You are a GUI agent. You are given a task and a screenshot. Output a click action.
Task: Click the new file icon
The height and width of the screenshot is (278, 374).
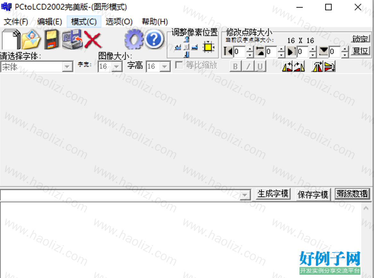11,39
